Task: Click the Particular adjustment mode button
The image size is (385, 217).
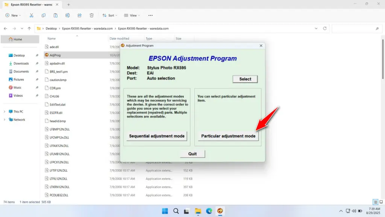Action: [228, 136]
